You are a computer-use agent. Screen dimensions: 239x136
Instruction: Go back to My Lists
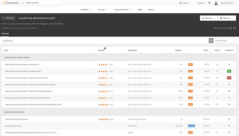pyautogui.click(x=9, y=18)
